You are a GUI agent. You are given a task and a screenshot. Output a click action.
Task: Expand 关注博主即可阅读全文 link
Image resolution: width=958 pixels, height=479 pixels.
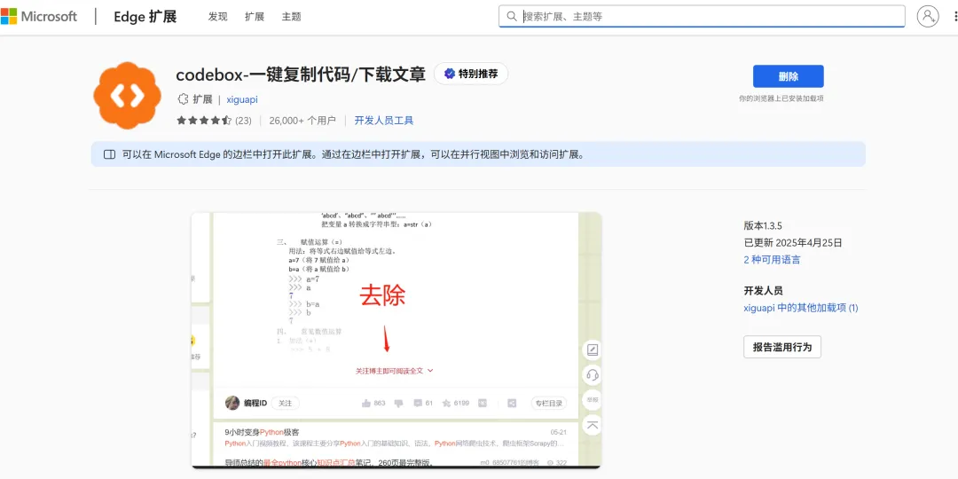(x=395, y=371)
